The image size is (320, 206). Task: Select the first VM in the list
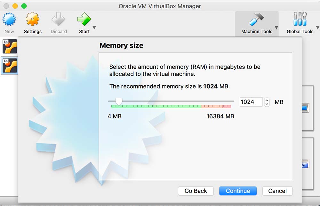[x=10, y=46]
